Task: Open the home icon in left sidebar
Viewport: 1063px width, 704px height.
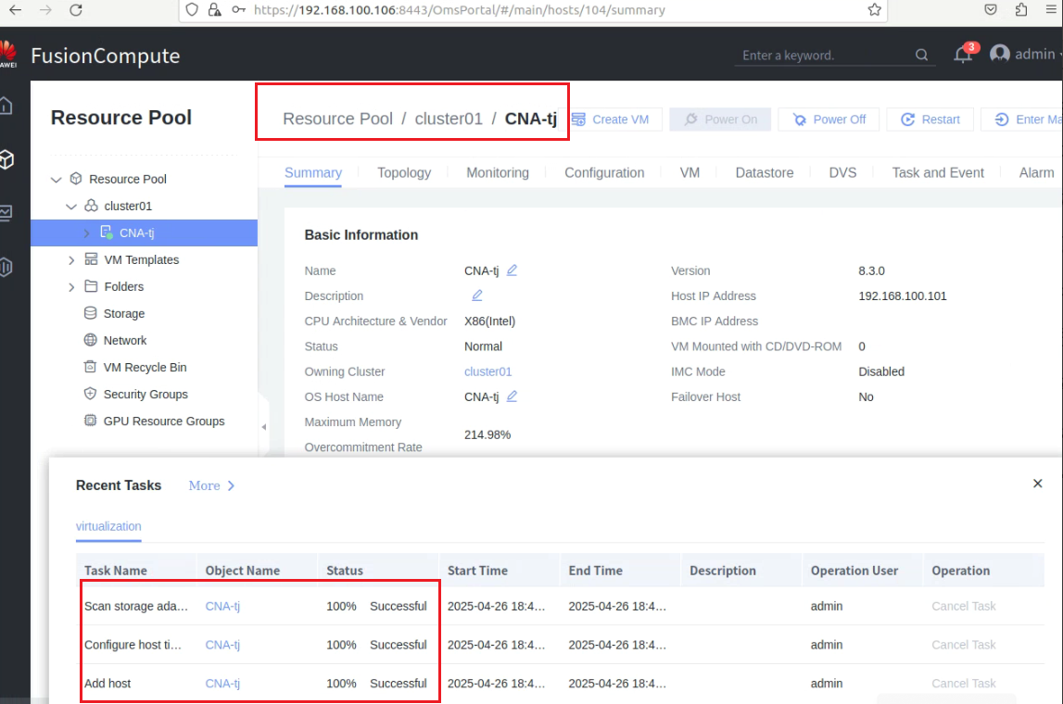Action: point(6,106)
